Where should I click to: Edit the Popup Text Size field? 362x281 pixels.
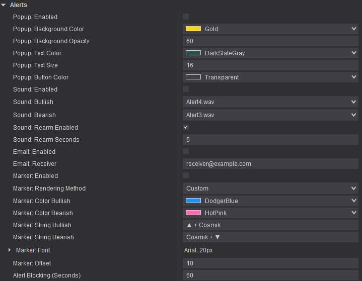270,65
